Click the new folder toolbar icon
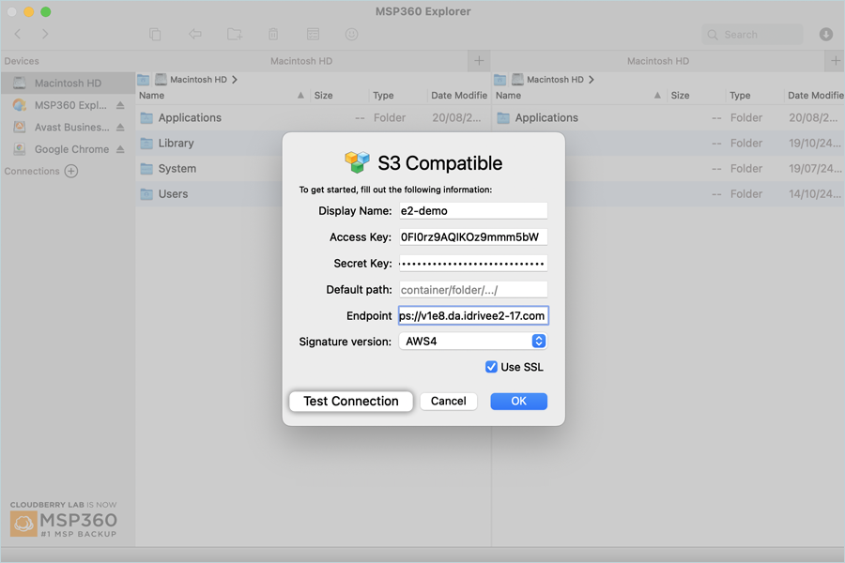This screenshot has height=563, width=845. point(235,35)
